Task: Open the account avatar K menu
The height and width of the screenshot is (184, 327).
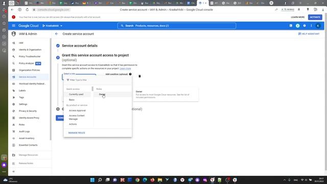Action: [318, 26]
